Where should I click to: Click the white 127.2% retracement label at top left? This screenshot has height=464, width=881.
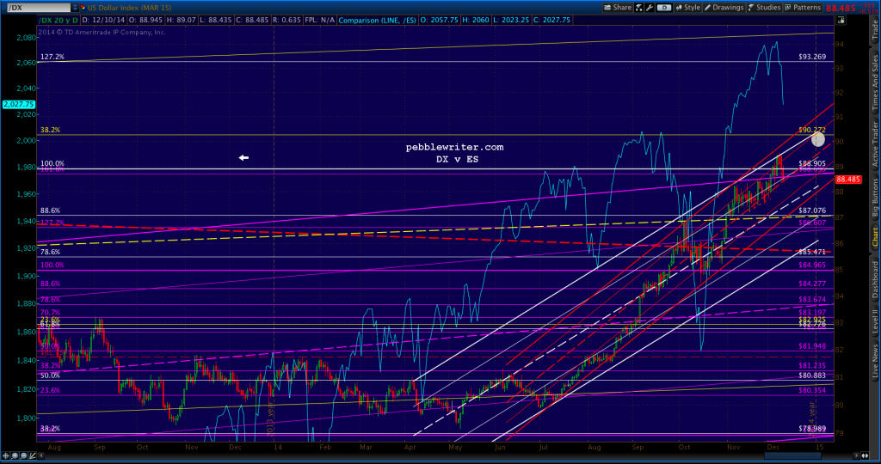(52, 57)
